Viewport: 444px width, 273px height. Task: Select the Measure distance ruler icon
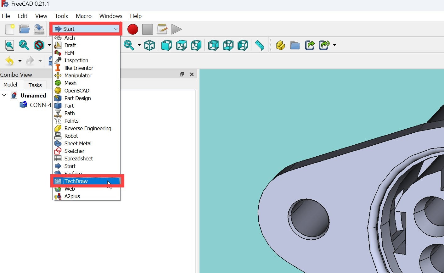click(260, 45)
